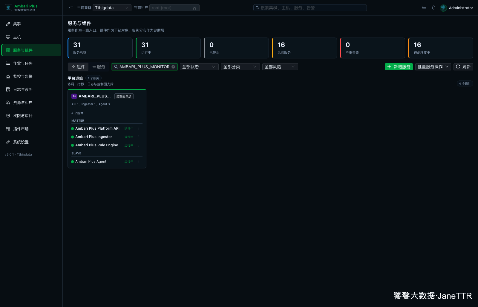The image size is (478, 307).
Task: Click the purple AMBARI_PLUS service icon
Action: (74, 96)
